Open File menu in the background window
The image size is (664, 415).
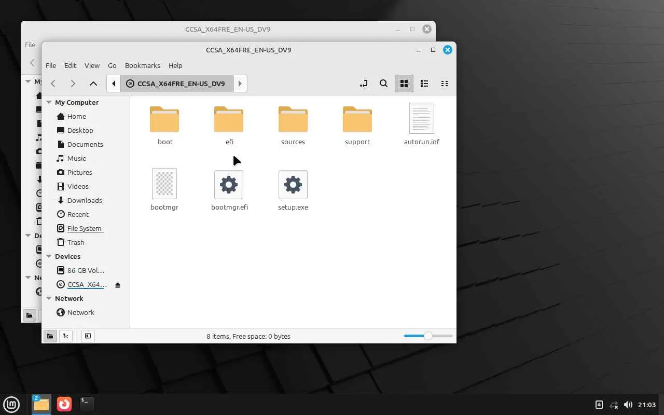click(x=30, y=45)
